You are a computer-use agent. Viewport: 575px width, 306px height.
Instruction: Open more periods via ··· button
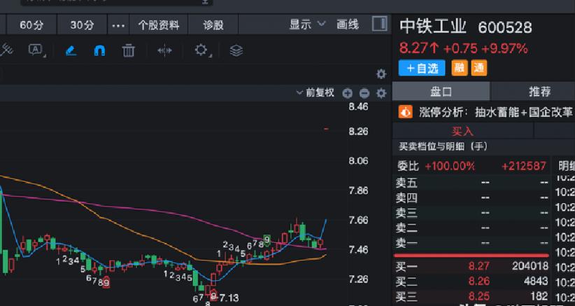click(118, 25)
